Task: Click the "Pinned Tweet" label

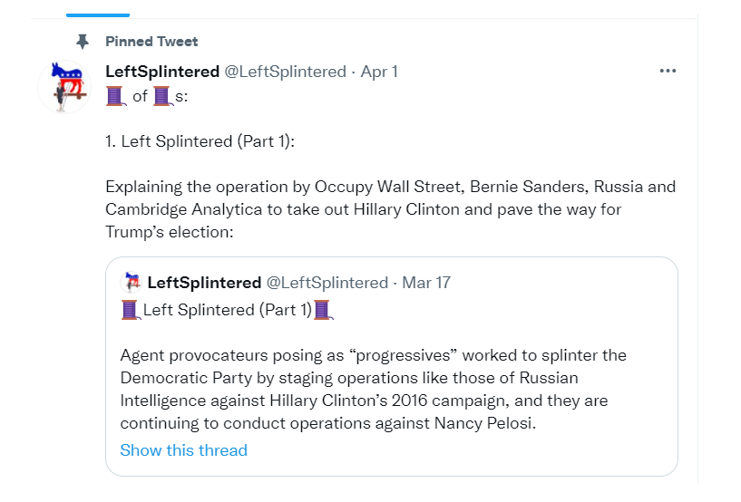Action: tap(151, 42)
